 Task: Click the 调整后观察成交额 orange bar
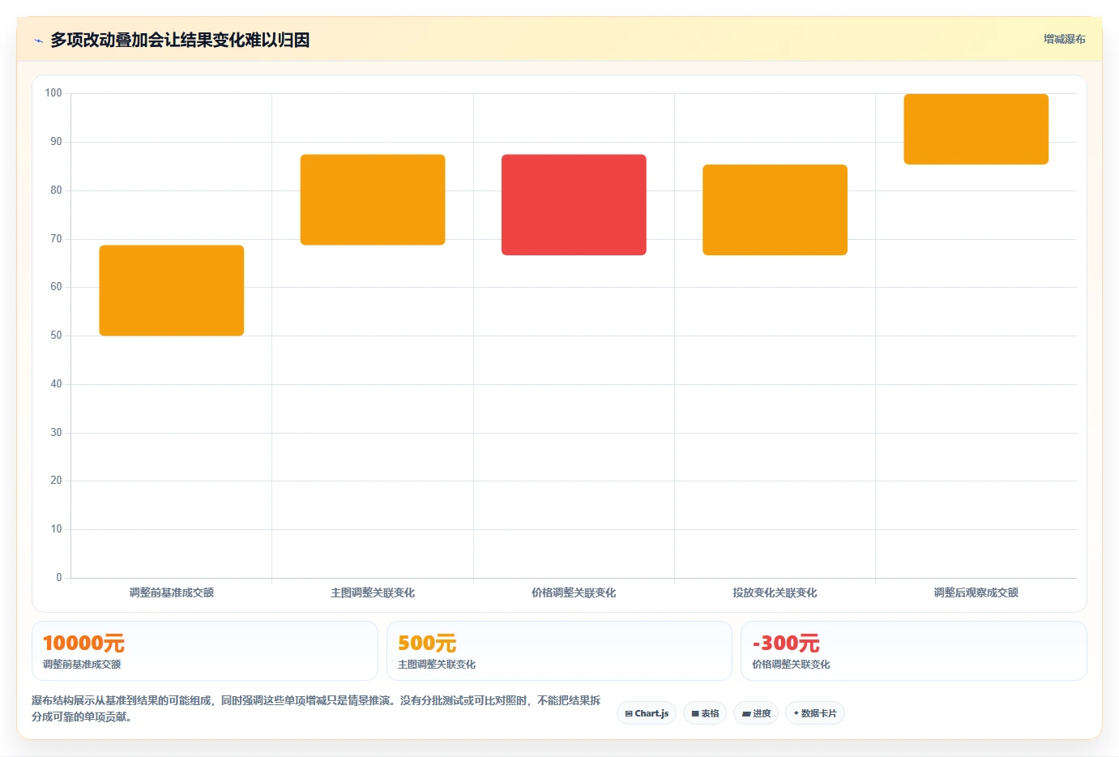(x=976, y=129)
